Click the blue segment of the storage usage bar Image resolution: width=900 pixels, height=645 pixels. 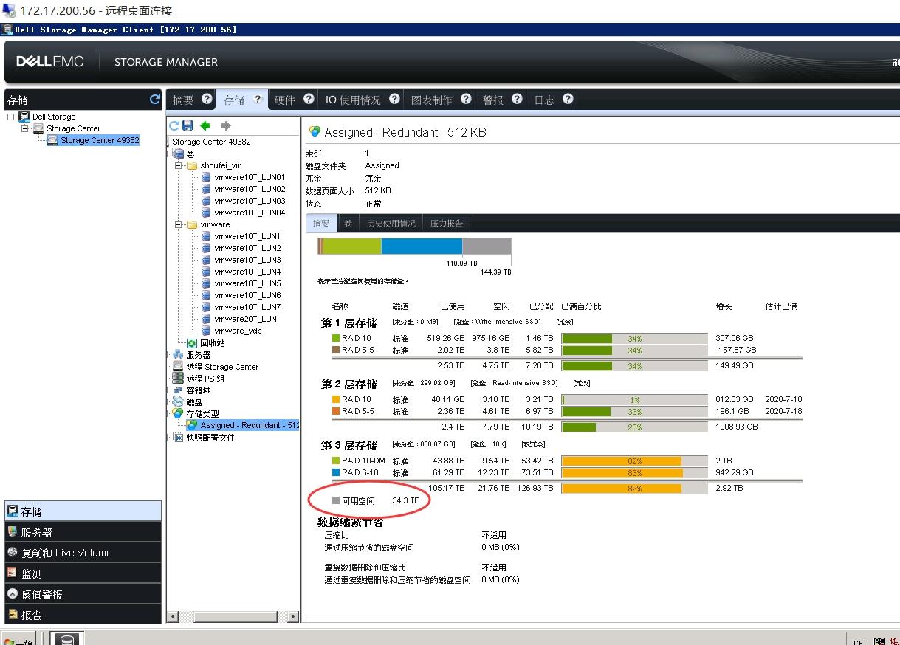[422, 246]
